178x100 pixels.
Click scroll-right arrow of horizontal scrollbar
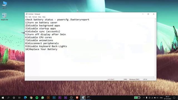(x=154, y=77)
